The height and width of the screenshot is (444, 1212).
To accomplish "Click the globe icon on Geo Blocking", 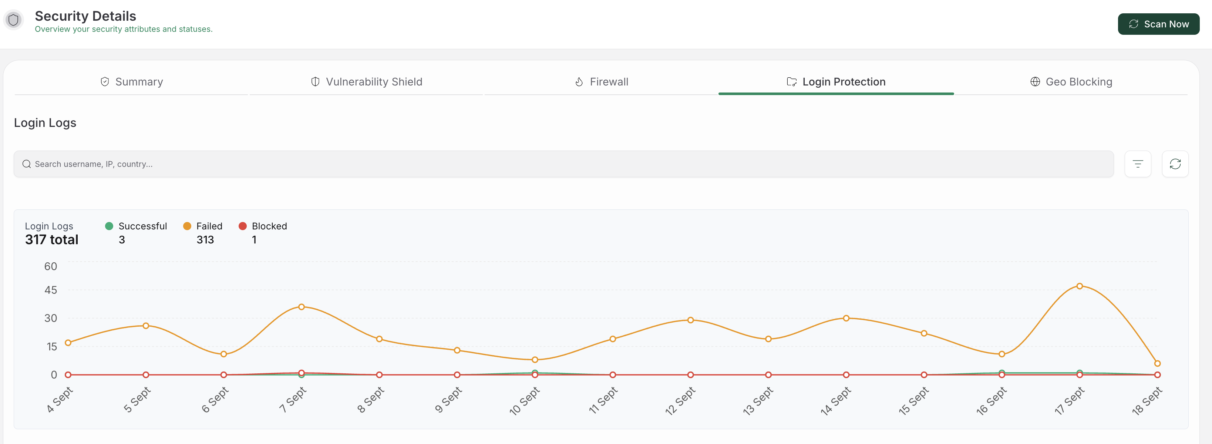I will coord(1035,82).
